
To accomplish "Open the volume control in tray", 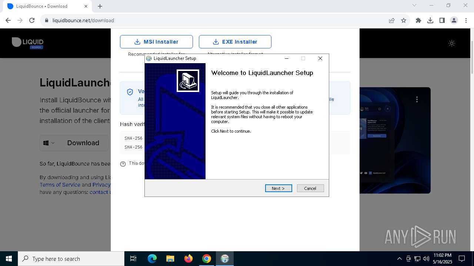I will (426, 259).
